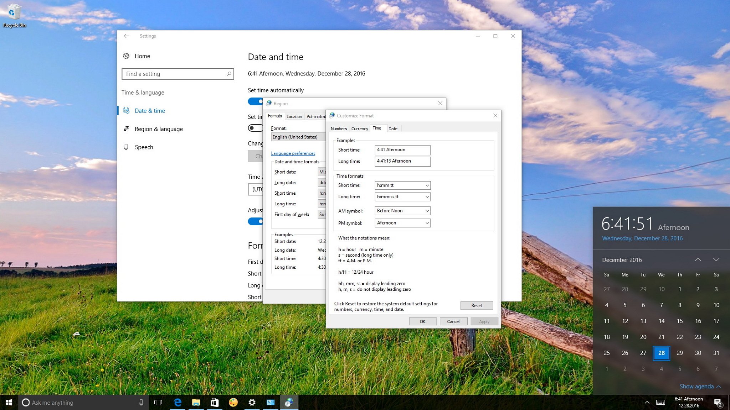Click the Settings gear taskbar icon

tap(252, 402)
